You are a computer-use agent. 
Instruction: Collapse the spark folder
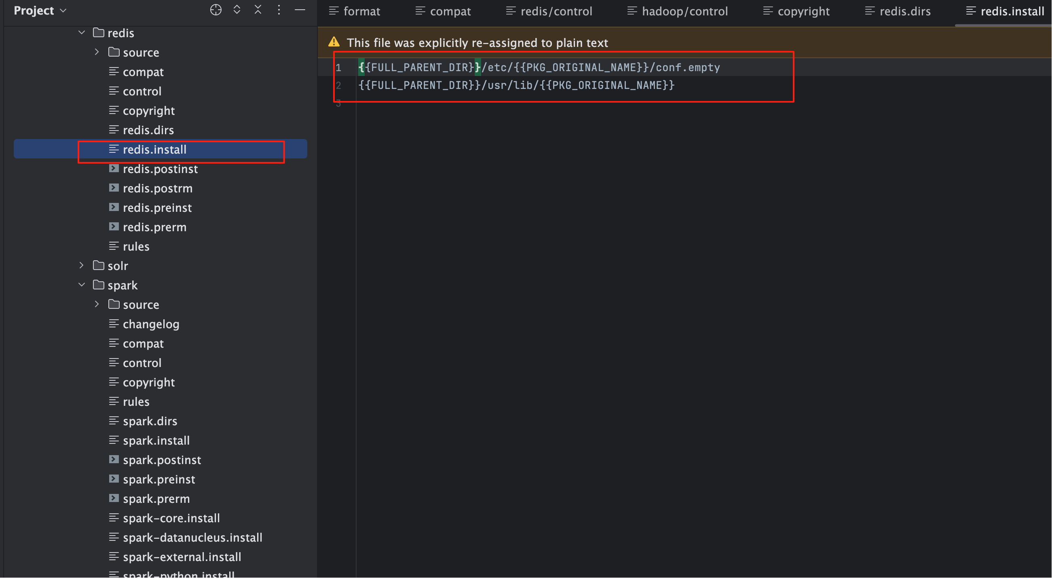[x=82, y=285]
